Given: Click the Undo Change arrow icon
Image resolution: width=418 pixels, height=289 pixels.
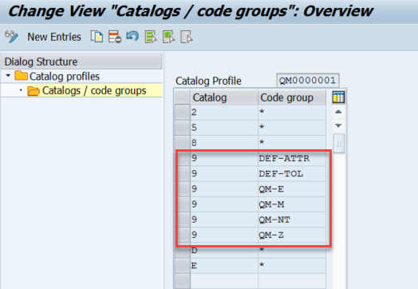Looking at the screenshot, I should click(132, 36).
